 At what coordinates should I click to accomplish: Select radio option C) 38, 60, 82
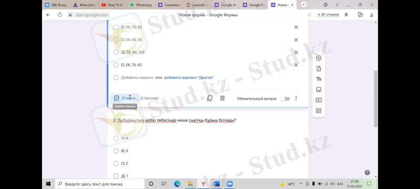[x=116, y=39]
